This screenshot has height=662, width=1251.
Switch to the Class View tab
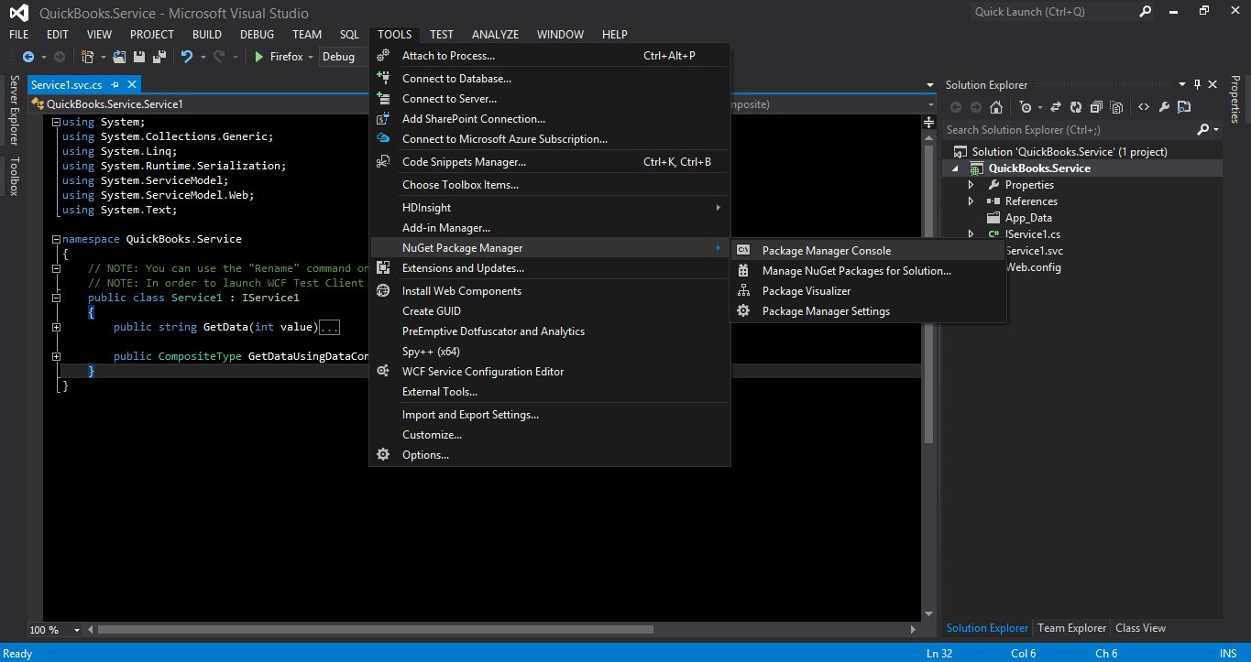tap(1140, 628)
